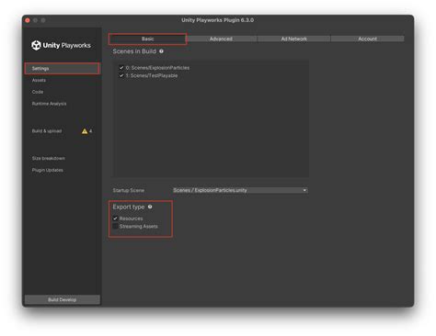436x336 pixels.
Task: Switch to the Basic tab
Action: [x=148, y=39]
